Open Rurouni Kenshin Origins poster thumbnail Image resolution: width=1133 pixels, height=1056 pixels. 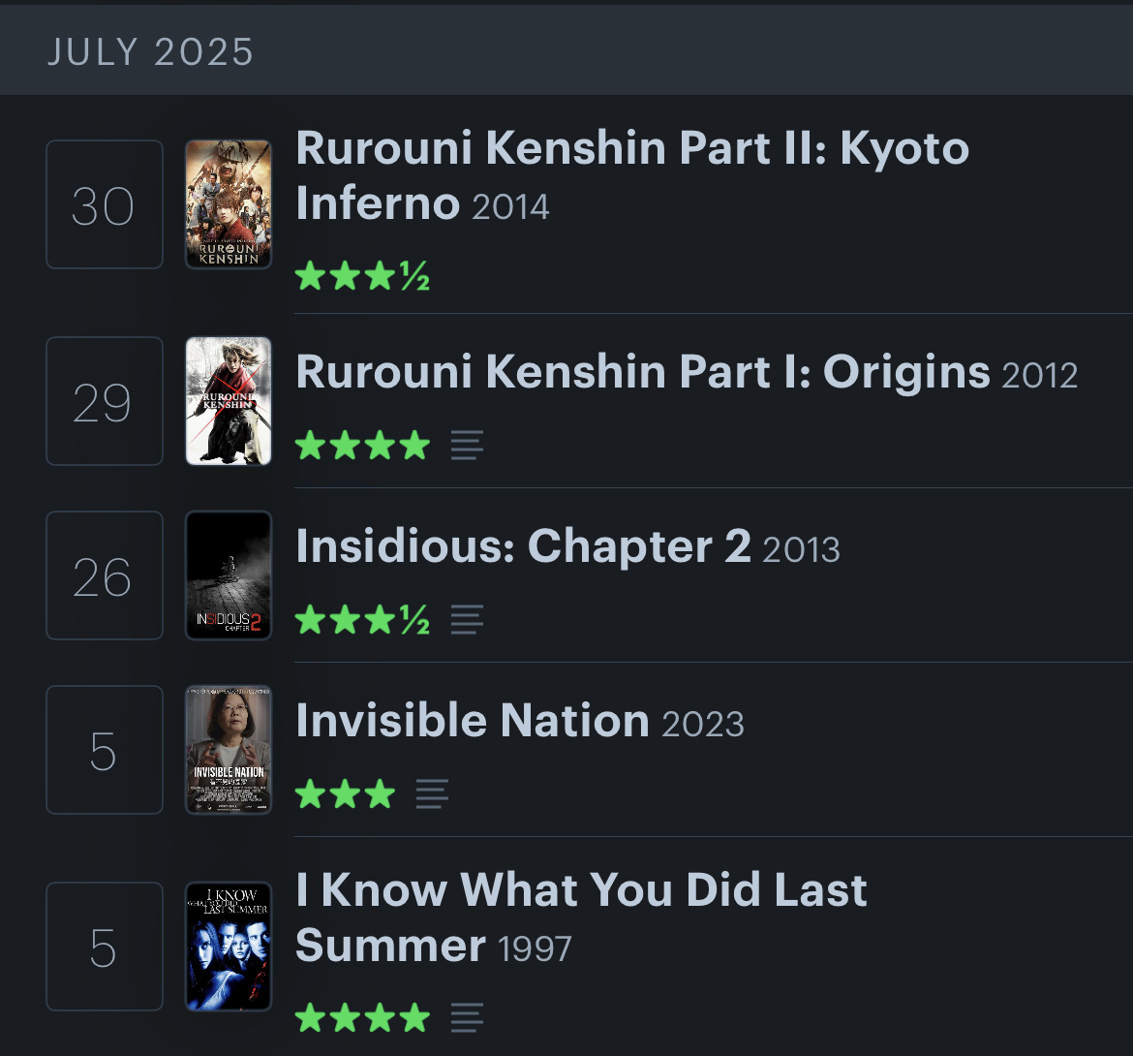(229, 401)
